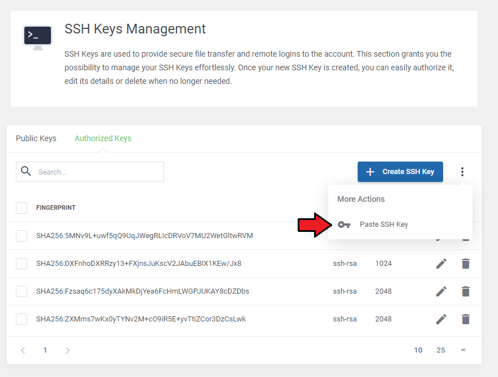Click the SSH terminal monitor icon

pyautogui.click(x=37, y=37)
